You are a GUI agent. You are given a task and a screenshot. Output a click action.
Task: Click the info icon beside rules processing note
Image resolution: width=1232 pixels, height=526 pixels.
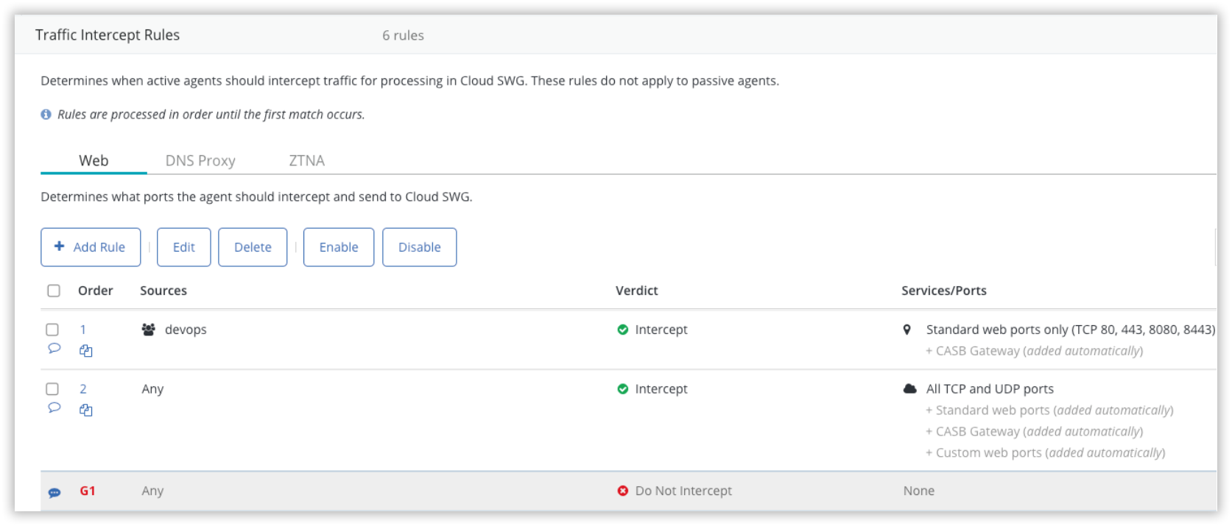(x=46, y=115)
